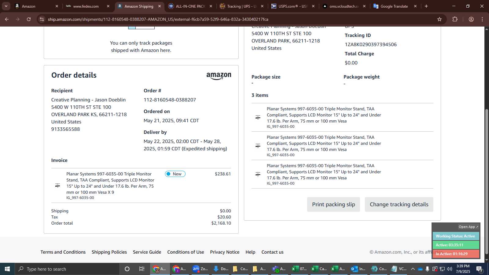Switch to the www.fedex.com tab
Viewport: 489px width, 275px height.
[x=88, y=6]
